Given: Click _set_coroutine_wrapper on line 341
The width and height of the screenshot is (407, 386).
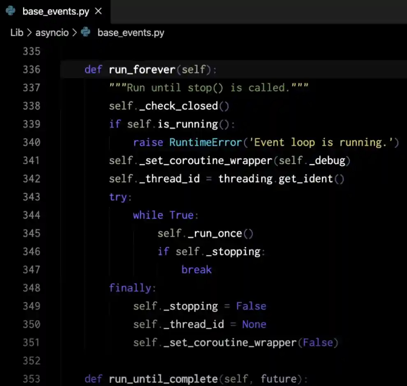Looking at the screenshot, I should click(206, 161).
